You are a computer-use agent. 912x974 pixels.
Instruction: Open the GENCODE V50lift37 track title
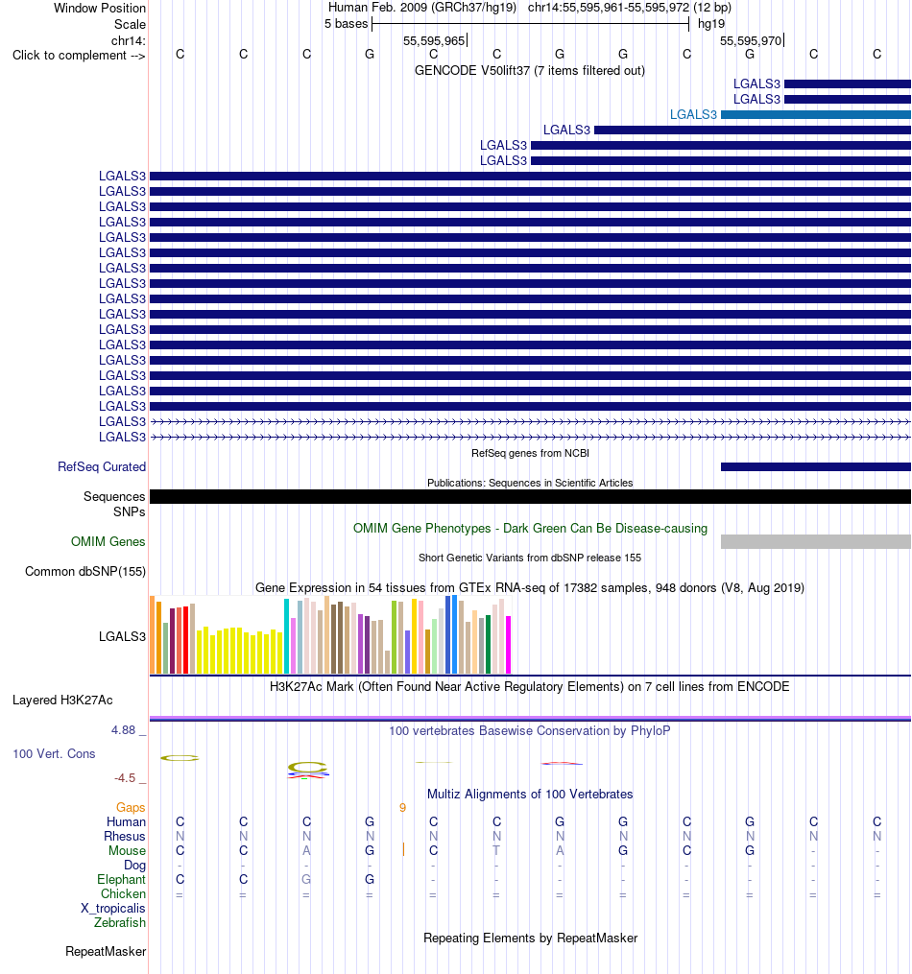pos(529,71)
